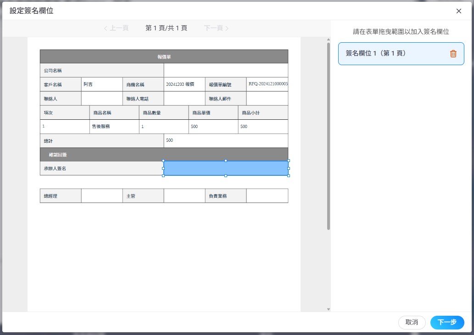Click the blue signature field rectangle
The height and width of the screenshot is (335, 474).
[x=226, y=168]
